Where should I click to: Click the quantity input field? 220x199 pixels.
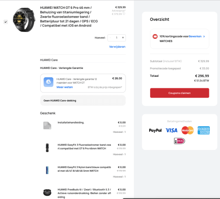coord(117,37)
